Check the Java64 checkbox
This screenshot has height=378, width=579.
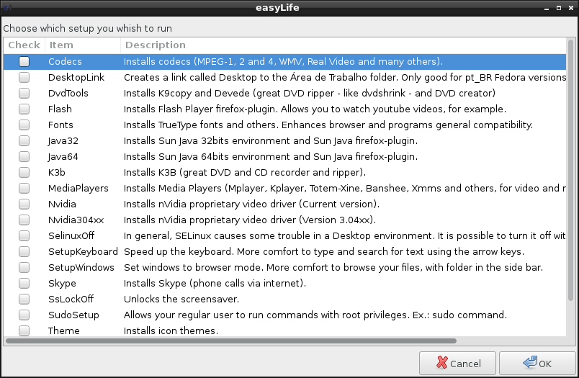[24, 156]
